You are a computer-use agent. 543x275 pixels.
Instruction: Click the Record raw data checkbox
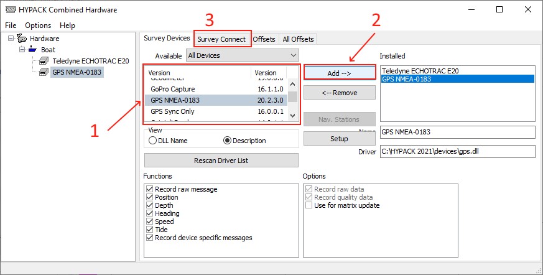point(309,189)
